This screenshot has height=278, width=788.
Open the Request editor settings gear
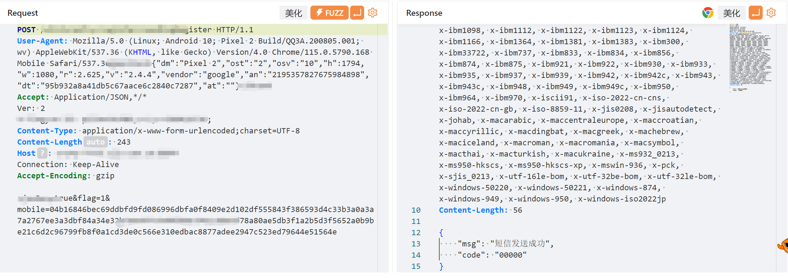click(373, 13)
